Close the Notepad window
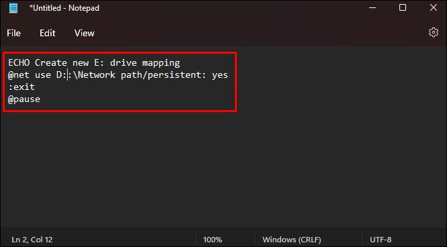Viewport: 447px width, 247px height. pos(434,7)
